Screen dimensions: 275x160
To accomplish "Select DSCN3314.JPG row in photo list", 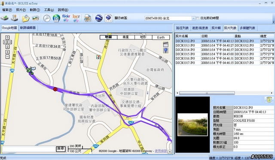I will [224, 50].
